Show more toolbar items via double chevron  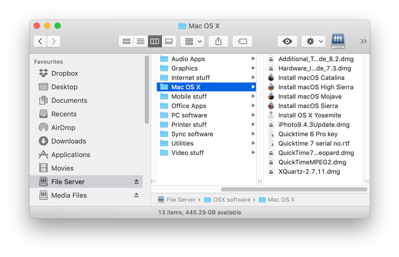point(363,41)
